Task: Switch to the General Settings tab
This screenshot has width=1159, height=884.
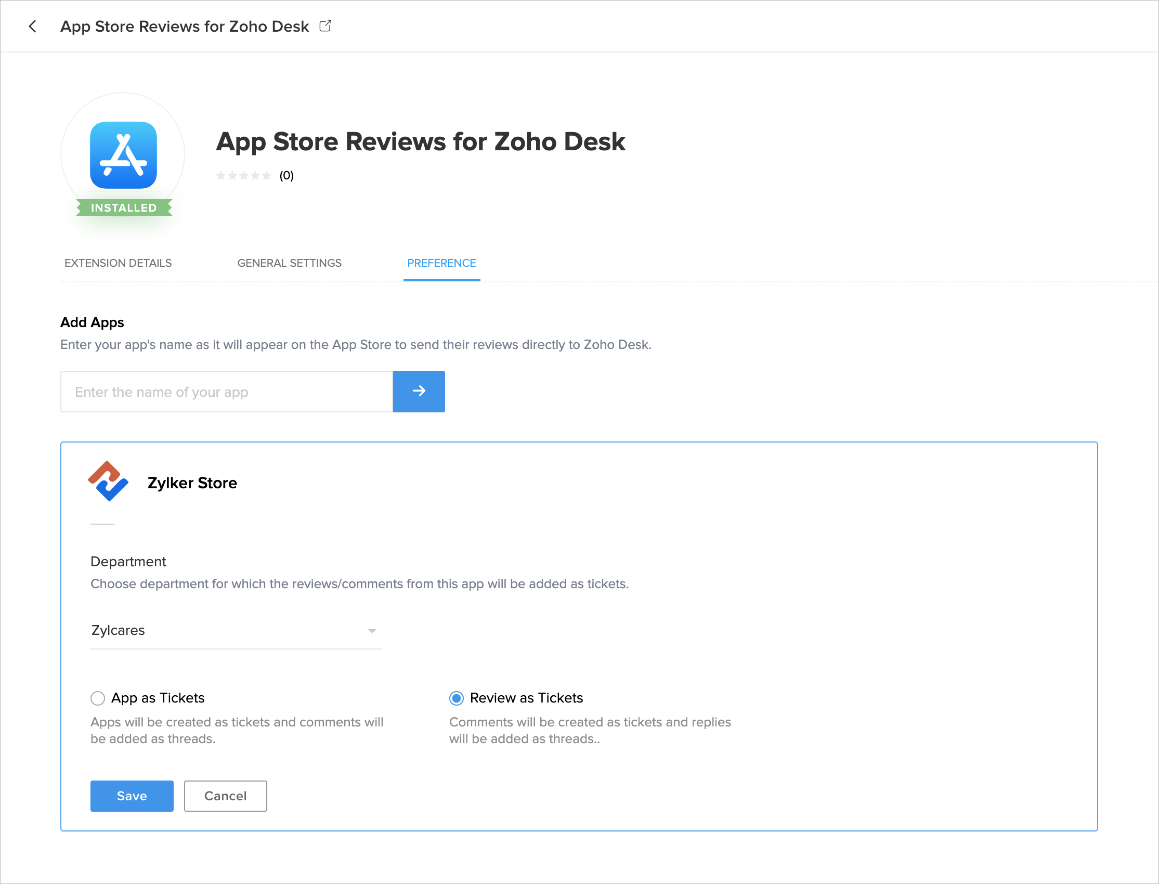Action: click(x=289, y=263)
